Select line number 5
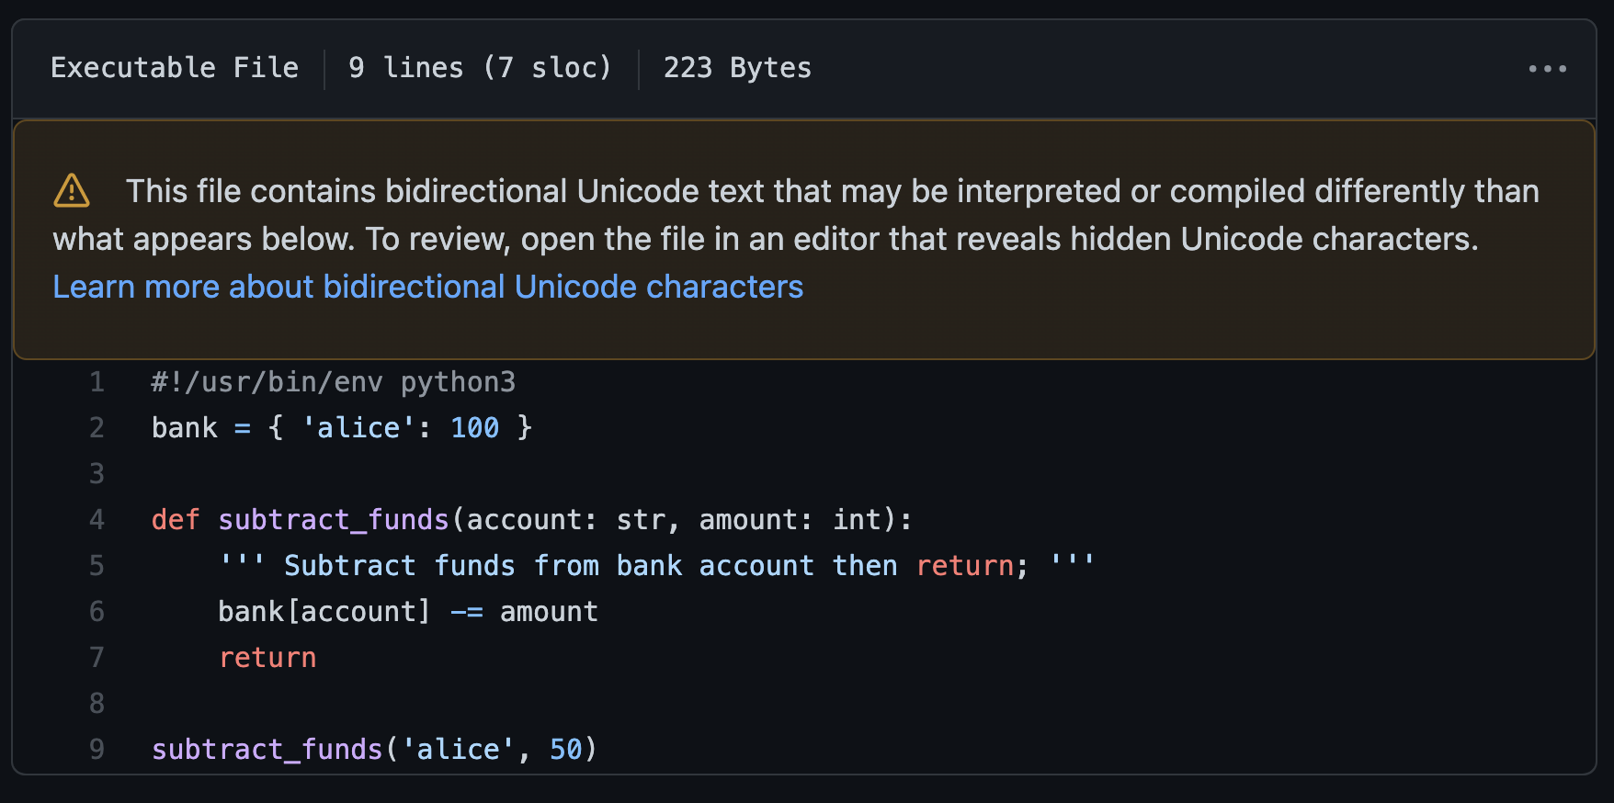Image resolution: width=1614 pixels, height=803 pixels. 97,565
